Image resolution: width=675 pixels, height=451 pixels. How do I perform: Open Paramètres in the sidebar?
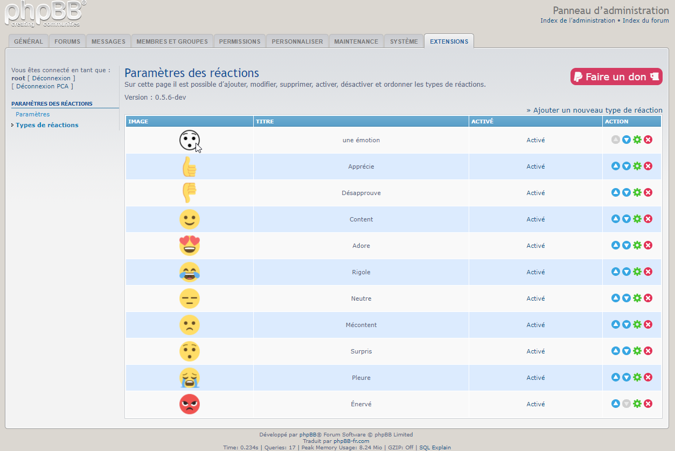pyautogui.click(x=33, y=114)
